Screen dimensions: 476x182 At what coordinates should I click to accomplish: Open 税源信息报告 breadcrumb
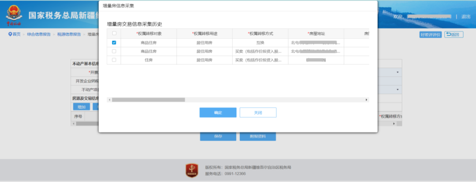69,34
